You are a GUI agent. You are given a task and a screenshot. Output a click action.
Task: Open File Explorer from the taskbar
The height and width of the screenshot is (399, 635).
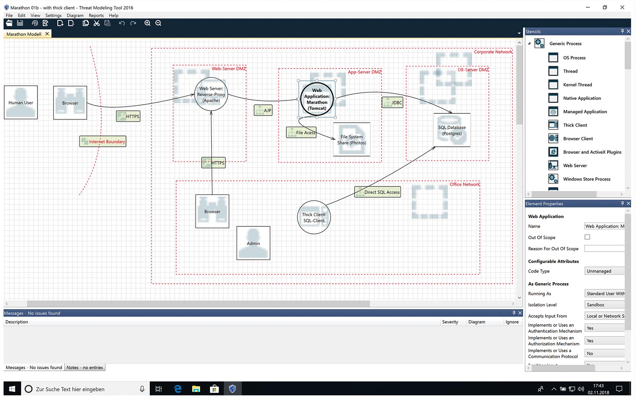point(196,389)
